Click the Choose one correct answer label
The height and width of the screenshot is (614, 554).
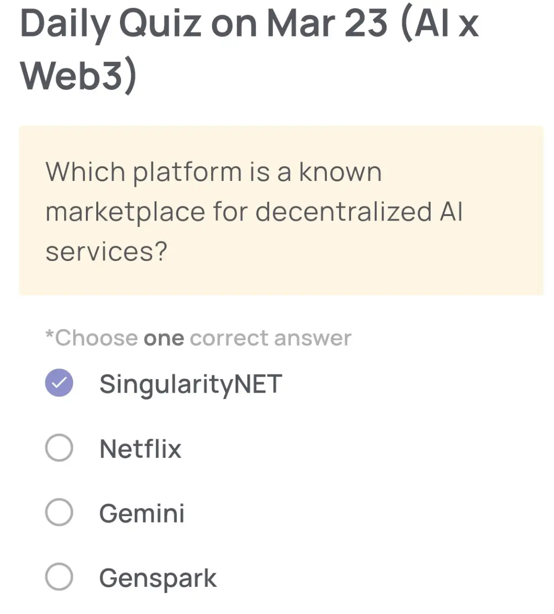(198, 338)
